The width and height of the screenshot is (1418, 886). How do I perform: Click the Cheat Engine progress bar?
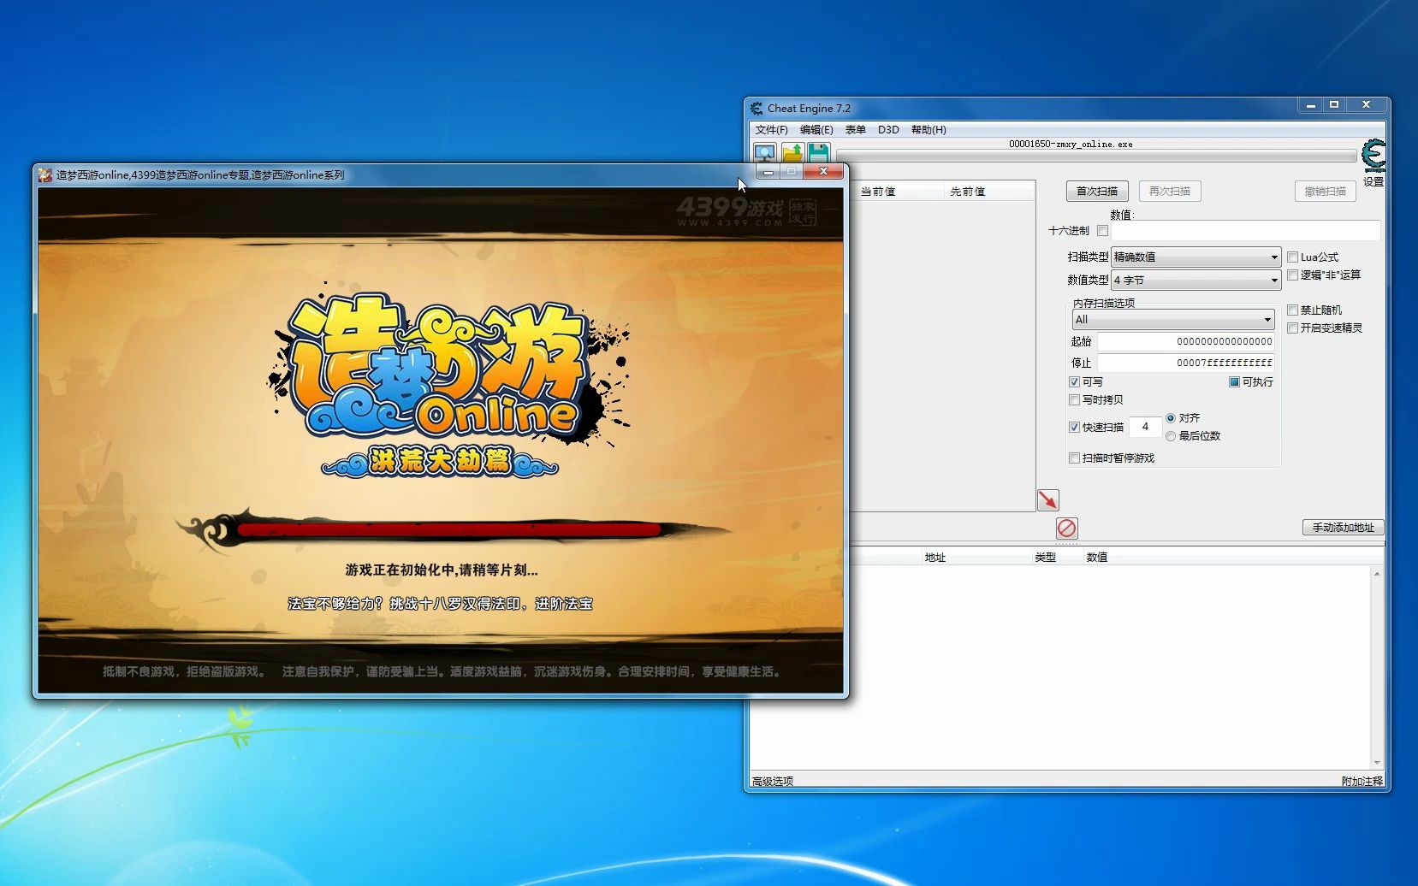1096,156
